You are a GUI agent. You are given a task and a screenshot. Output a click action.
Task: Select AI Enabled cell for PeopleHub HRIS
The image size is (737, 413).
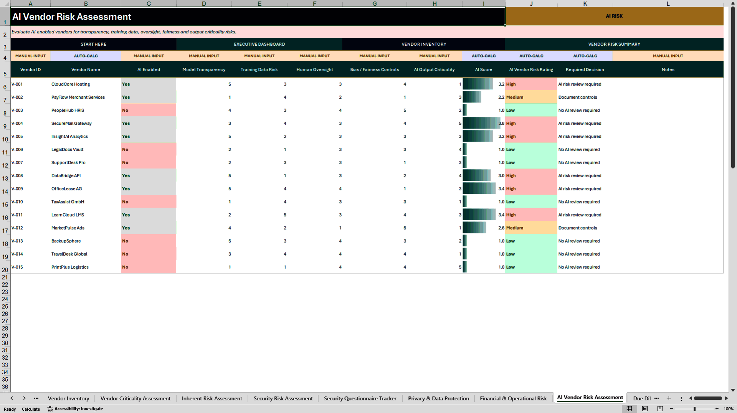(149, 110)
